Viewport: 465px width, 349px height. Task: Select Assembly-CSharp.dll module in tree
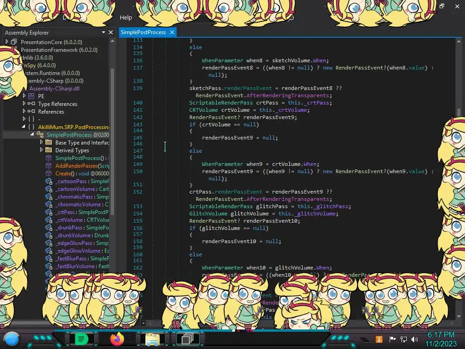coord(54,89)
